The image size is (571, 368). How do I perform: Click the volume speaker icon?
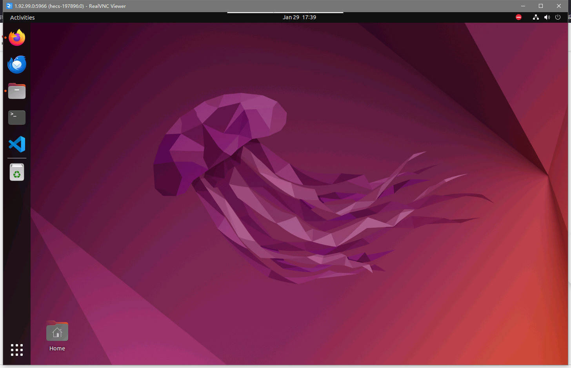(547, 17)
